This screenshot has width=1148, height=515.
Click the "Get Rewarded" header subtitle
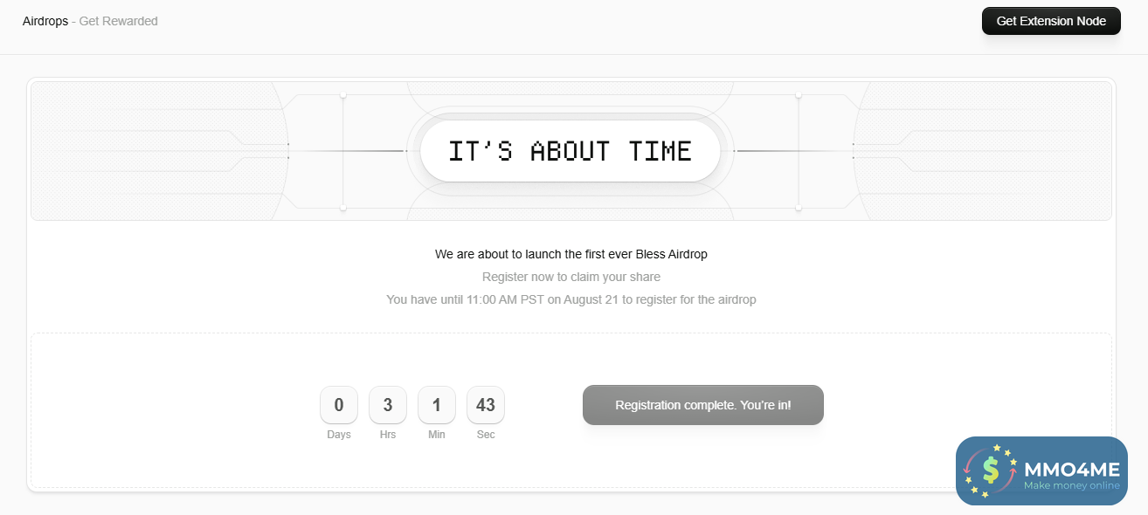point(119,21)
